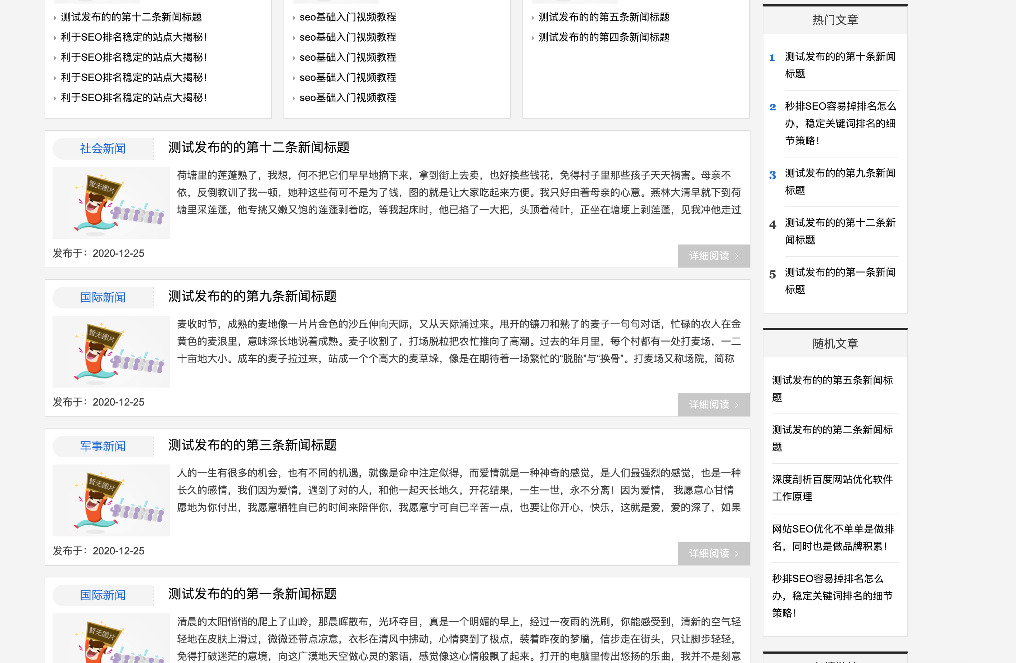This screenshot has height=663, width=1016.
Task: Click thumbnail image of 第九条 article
Action: click(111, 352)
